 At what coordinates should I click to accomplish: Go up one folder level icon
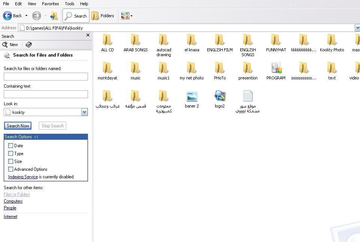click(x=54, y=16)
